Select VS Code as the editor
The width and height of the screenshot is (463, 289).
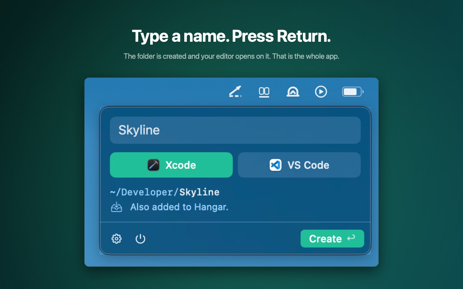(299, 165)
